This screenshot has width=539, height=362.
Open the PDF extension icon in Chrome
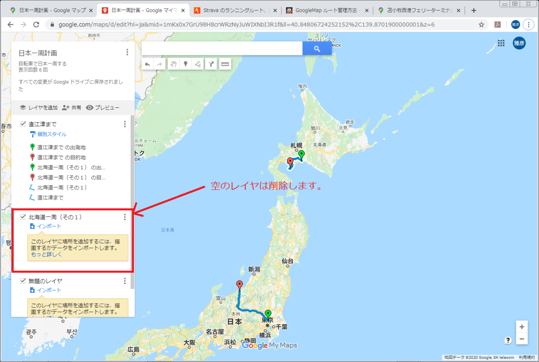(498, 25)
